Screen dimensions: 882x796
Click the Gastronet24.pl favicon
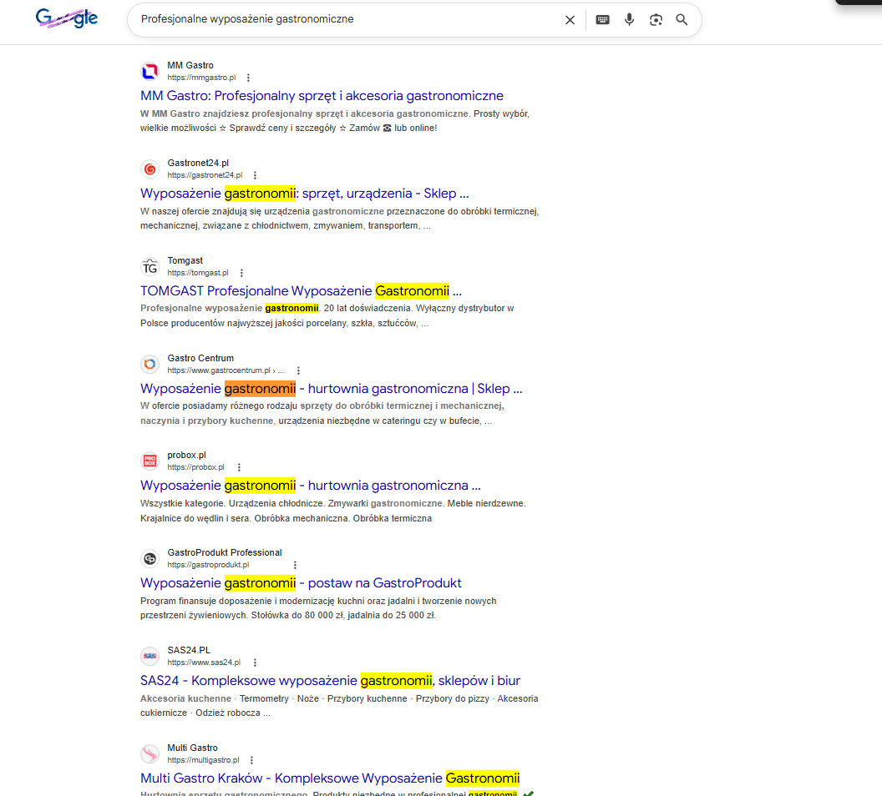pos(150,169)
